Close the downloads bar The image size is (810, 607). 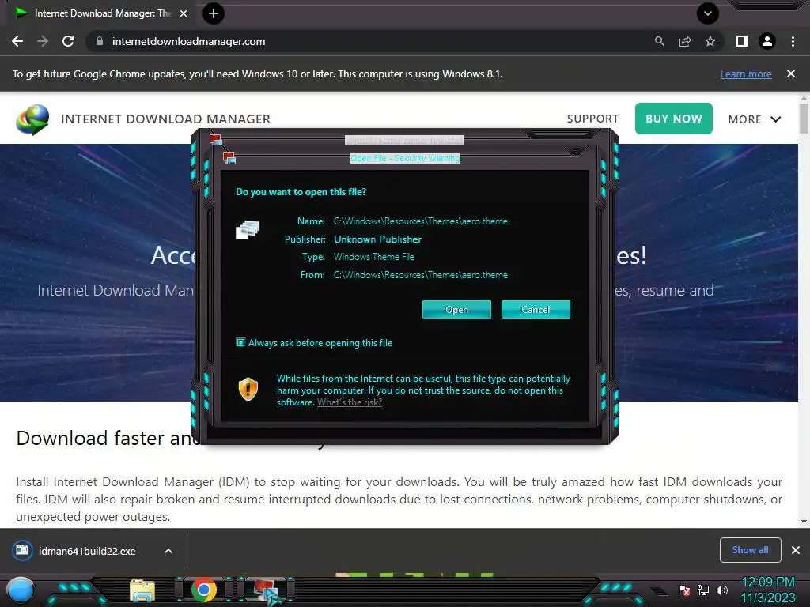pos(796,550)
